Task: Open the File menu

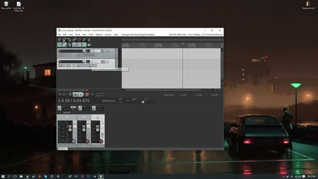Action: (x=59, y=35)
